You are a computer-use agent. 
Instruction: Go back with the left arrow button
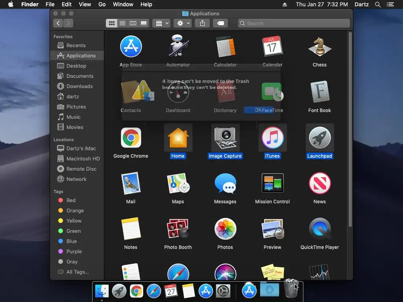(58, 23)
